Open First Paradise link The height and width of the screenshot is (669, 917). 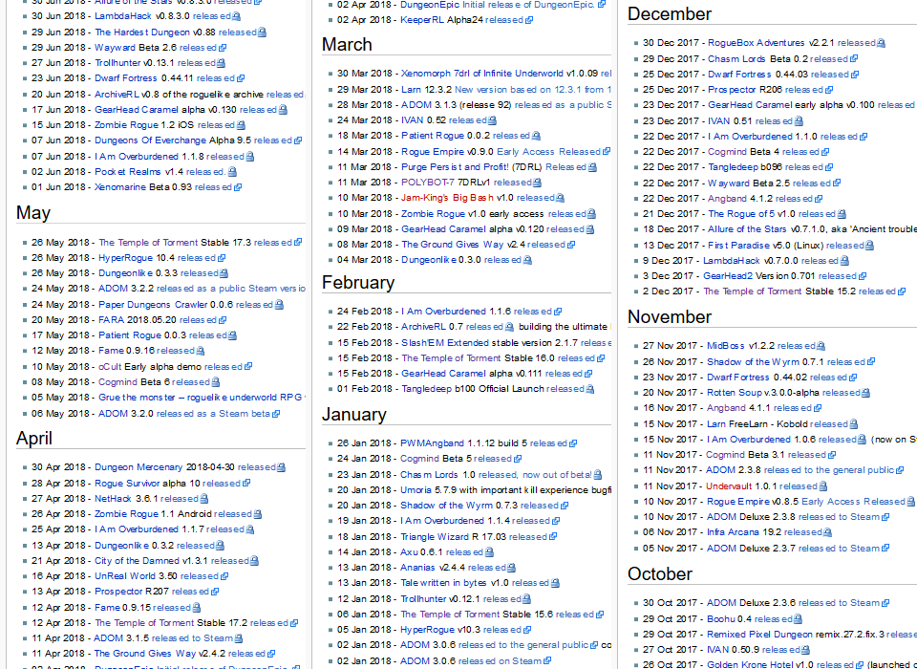[x=738, y=246]
